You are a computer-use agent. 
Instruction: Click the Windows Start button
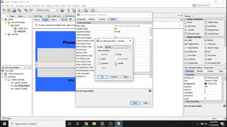point(4,124)
